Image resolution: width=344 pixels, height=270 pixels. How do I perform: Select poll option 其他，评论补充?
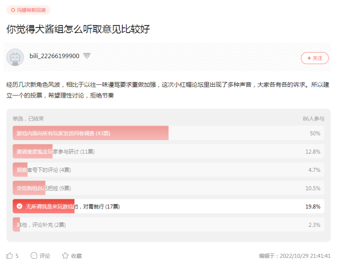[x=168, y=224]
